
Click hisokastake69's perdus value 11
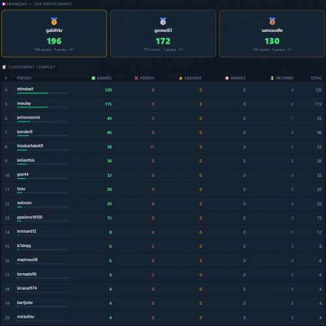(152, 147)
